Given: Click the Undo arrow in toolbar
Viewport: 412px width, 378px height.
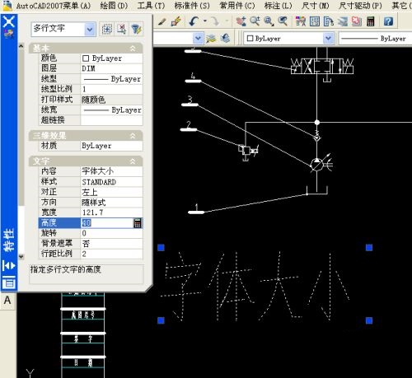Looking at the screenshot, I should [x=194, y=21].
